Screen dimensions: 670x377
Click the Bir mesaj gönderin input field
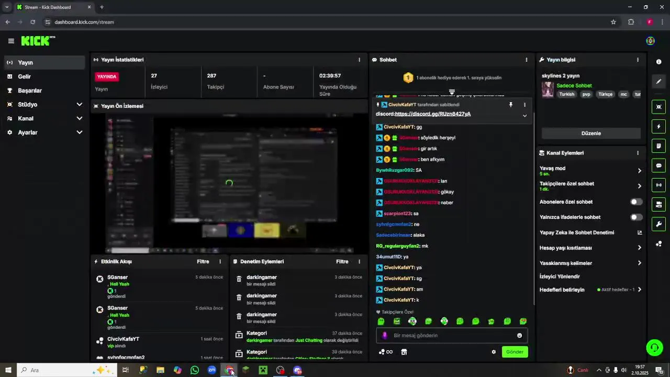click(x=451, y=336)
